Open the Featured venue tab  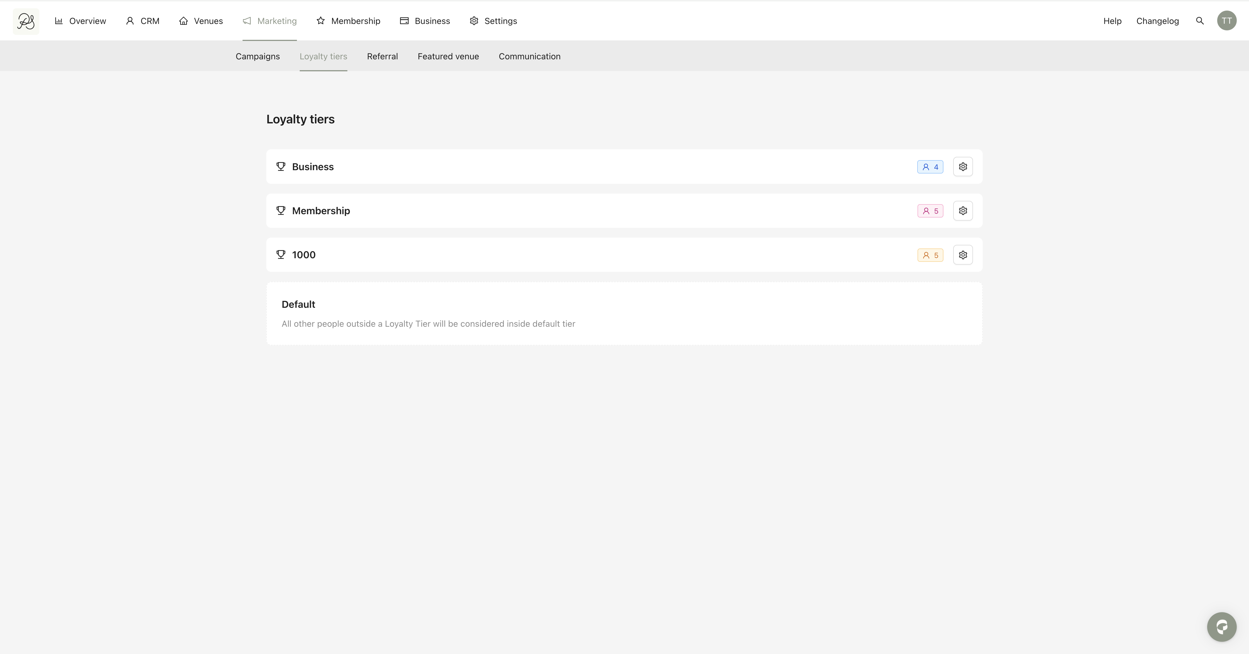pyautogui.click(x=448, y=56)
